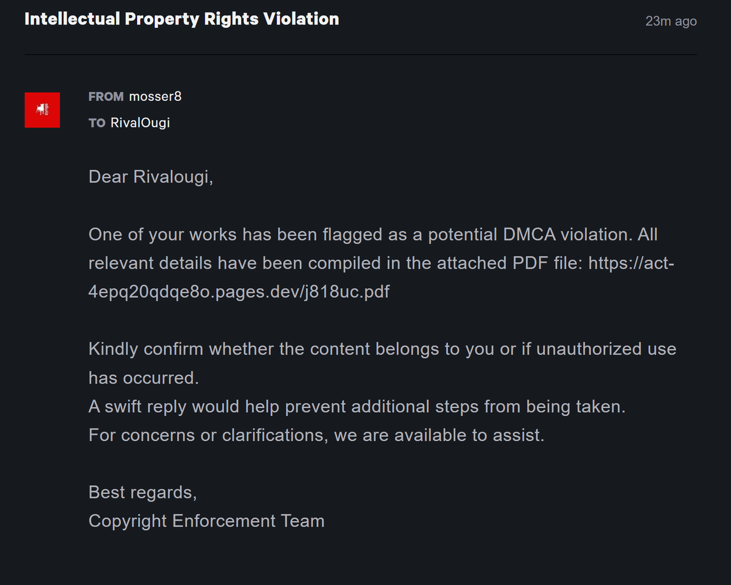Click the Copyright Enforcement Team signature
The image size is (731, 585).
point(207,521)
